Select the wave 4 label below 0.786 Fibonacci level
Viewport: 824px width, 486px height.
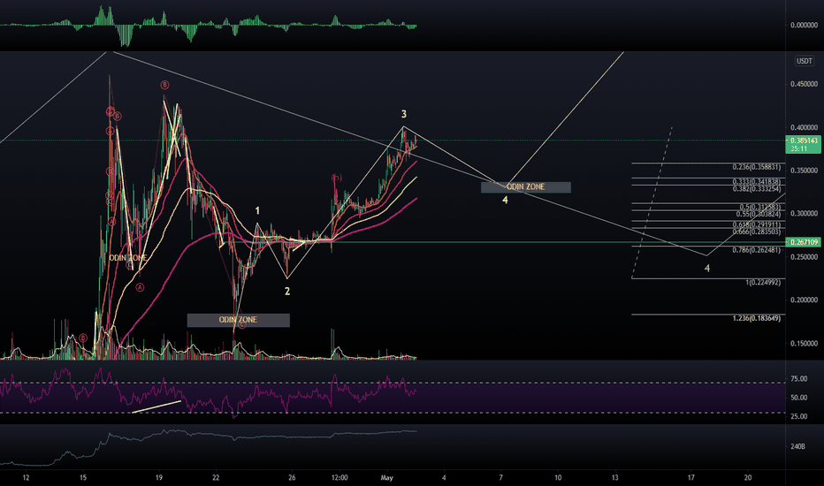tap(706, 269)
